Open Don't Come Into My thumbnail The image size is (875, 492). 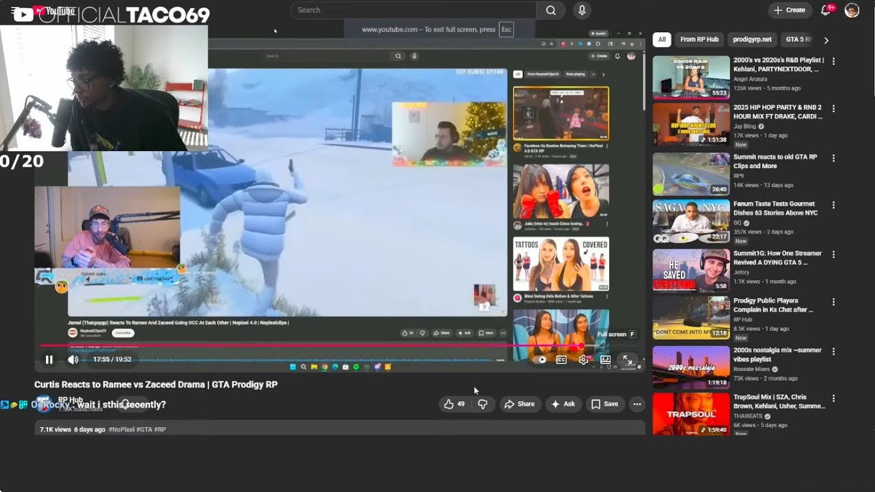[x=691, y=318]
